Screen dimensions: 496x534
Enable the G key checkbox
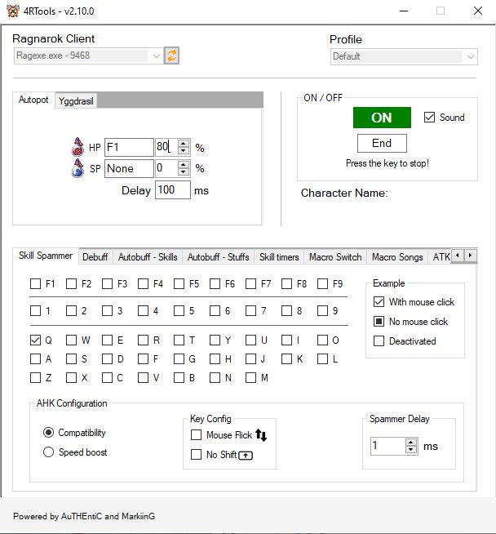179,358
